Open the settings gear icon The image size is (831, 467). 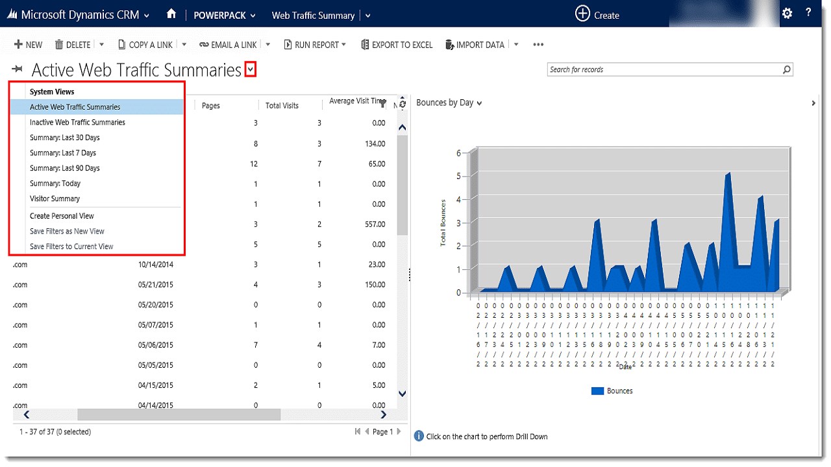pos(788,13)
